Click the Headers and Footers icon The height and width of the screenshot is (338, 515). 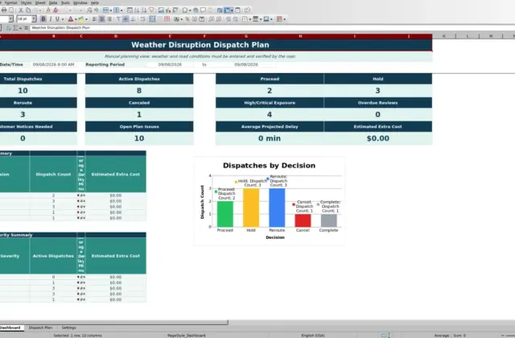[210, 10]
